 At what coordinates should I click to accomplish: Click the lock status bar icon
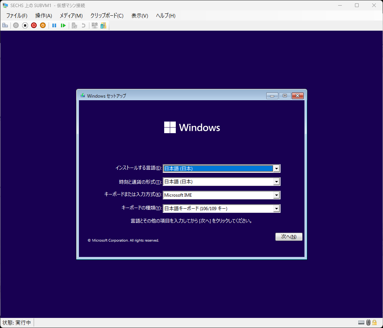374,322
